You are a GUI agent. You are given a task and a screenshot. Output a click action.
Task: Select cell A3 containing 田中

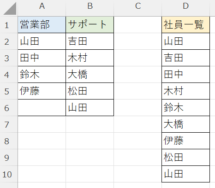(42, 58)
